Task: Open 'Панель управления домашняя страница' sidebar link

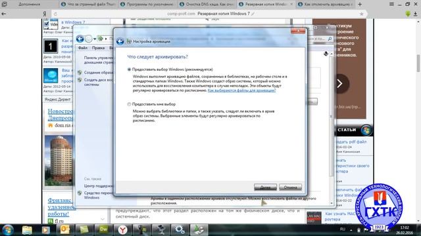Action: (98, 60)
